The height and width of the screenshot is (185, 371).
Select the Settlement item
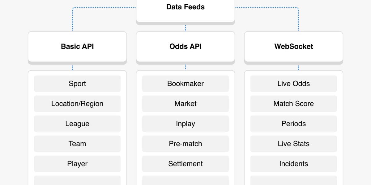click(x=185, y=164)
